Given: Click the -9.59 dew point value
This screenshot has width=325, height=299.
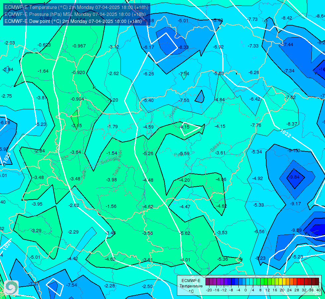Looking at the screenshot, I should pos(296,230).
